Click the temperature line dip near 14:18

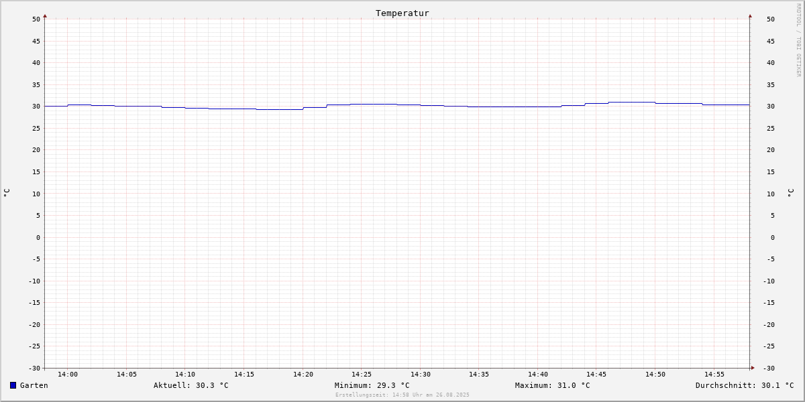pos(280,109)
